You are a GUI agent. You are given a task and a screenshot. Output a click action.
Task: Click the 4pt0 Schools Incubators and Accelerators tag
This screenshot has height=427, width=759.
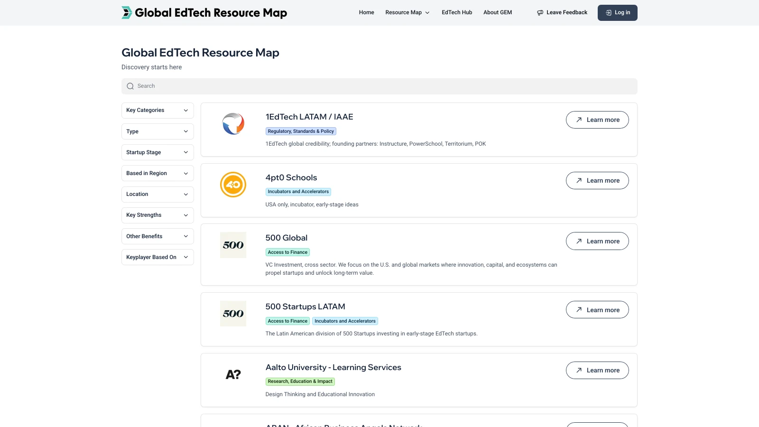[298, 192]
